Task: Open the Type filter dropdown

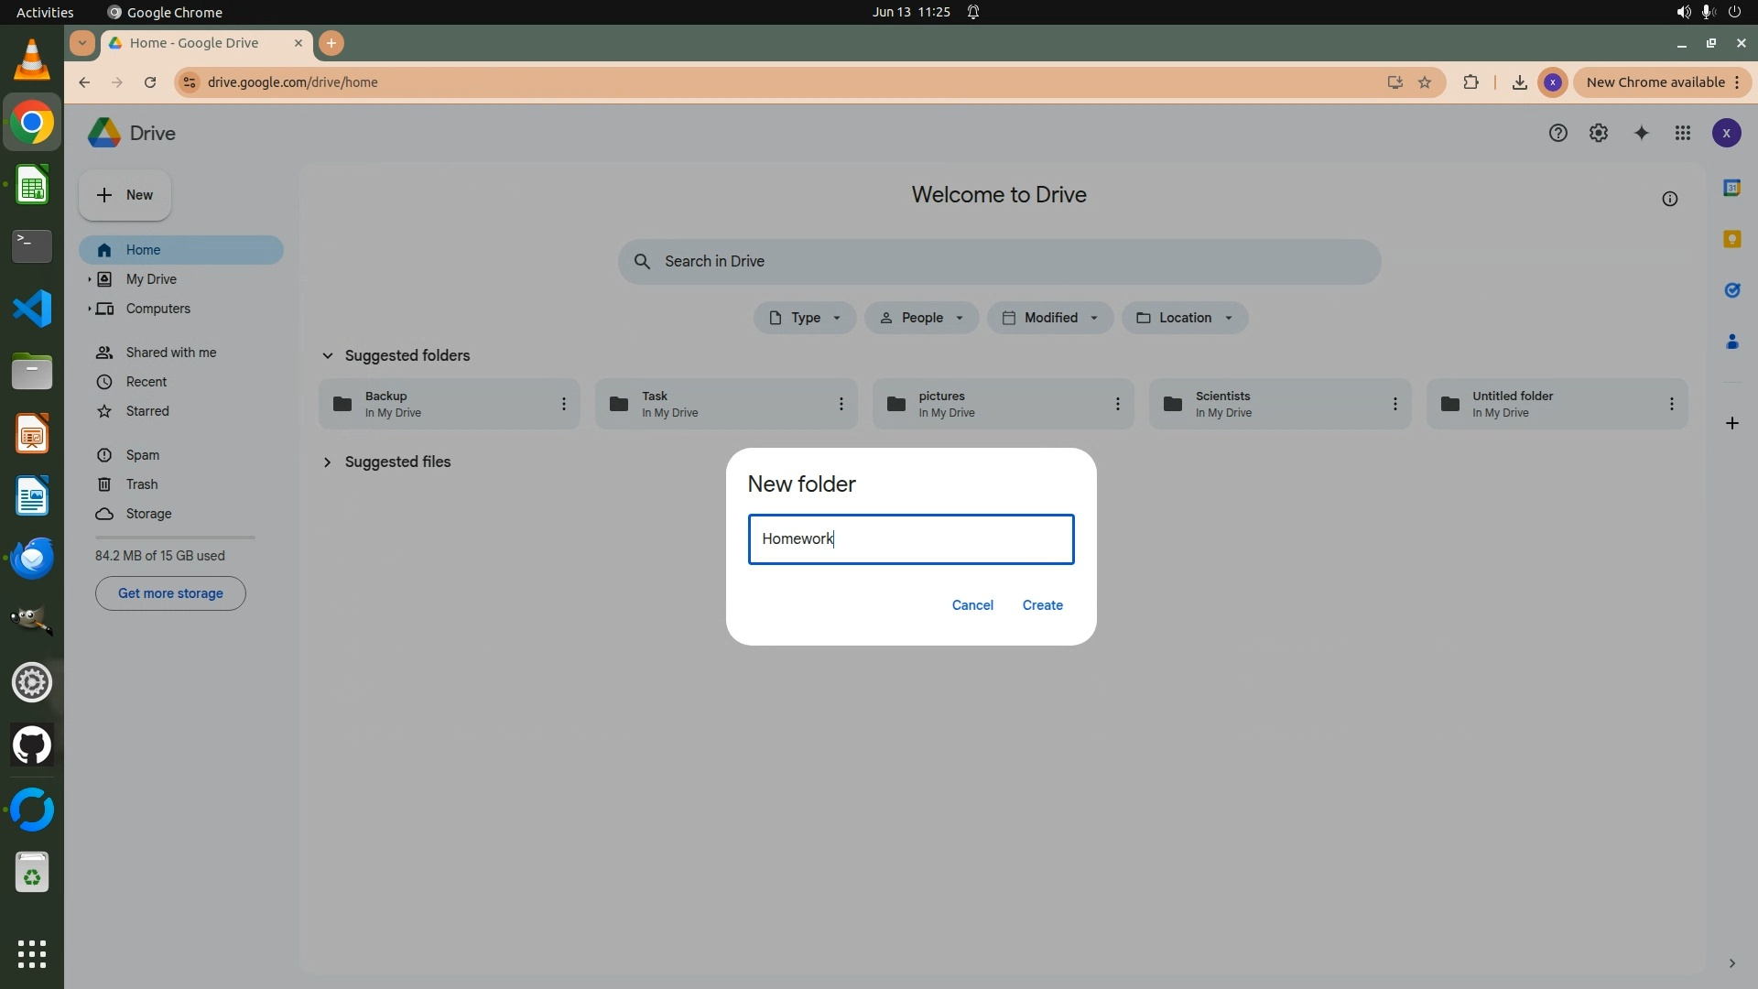Action: pos(804,318)
